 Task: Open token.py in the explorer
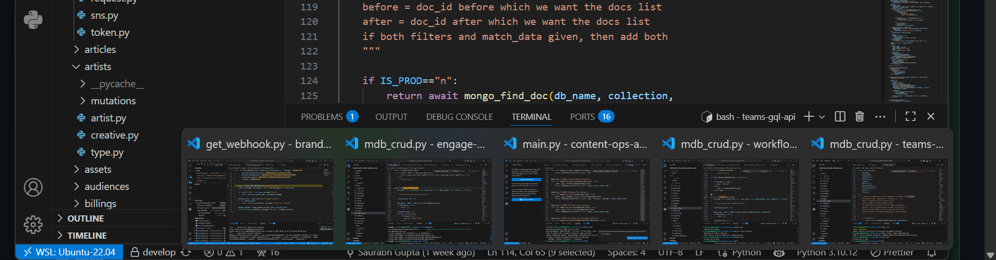pos(110,32)
